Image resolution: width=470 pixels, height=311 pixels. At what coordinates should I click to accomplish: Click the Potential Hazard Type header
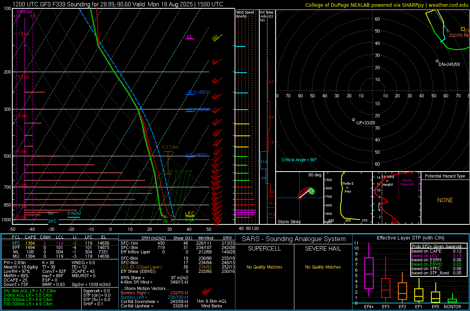point(445,176)
